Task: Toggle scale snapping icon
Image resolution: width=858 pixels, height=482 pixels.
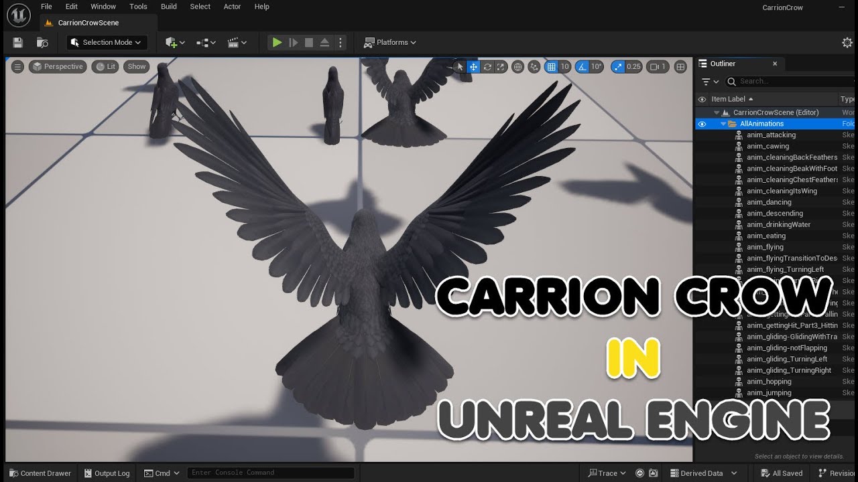Action: pos(617,66)
